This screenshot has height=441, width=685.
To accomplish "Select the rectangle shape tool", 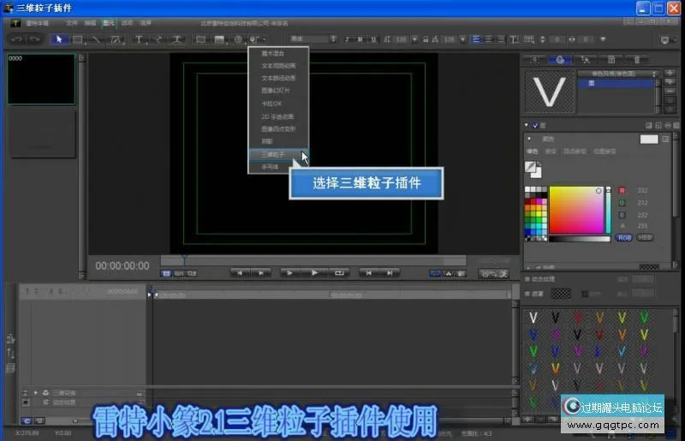I will (78, 39).
